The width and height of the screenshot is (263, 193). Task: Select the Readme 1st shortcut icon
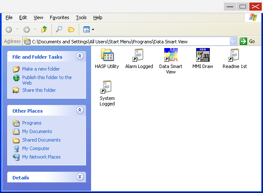coord(234,55)
